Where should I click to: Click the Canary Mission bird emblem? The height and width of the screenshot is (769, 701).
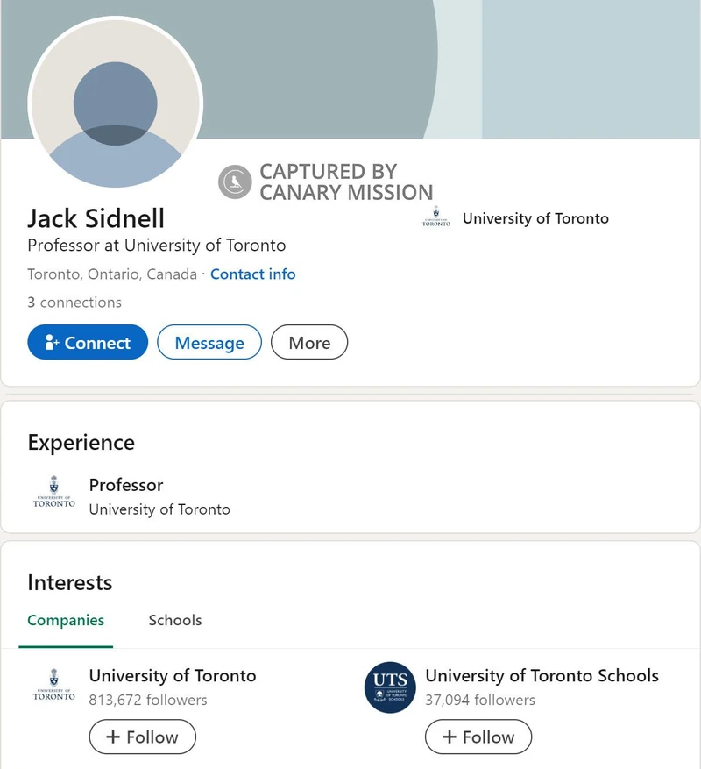tap(232, 180)
